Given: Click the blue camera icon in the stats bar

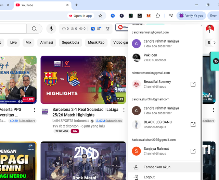Looking at the screenshot, I should [93, 29].
